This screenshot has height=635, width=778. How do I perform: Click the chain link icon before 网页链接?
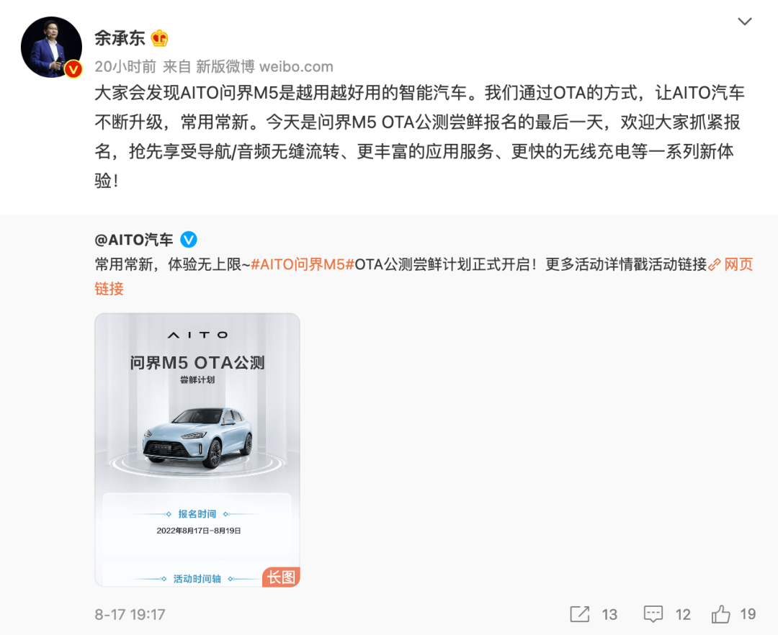(x=715, y=265)
